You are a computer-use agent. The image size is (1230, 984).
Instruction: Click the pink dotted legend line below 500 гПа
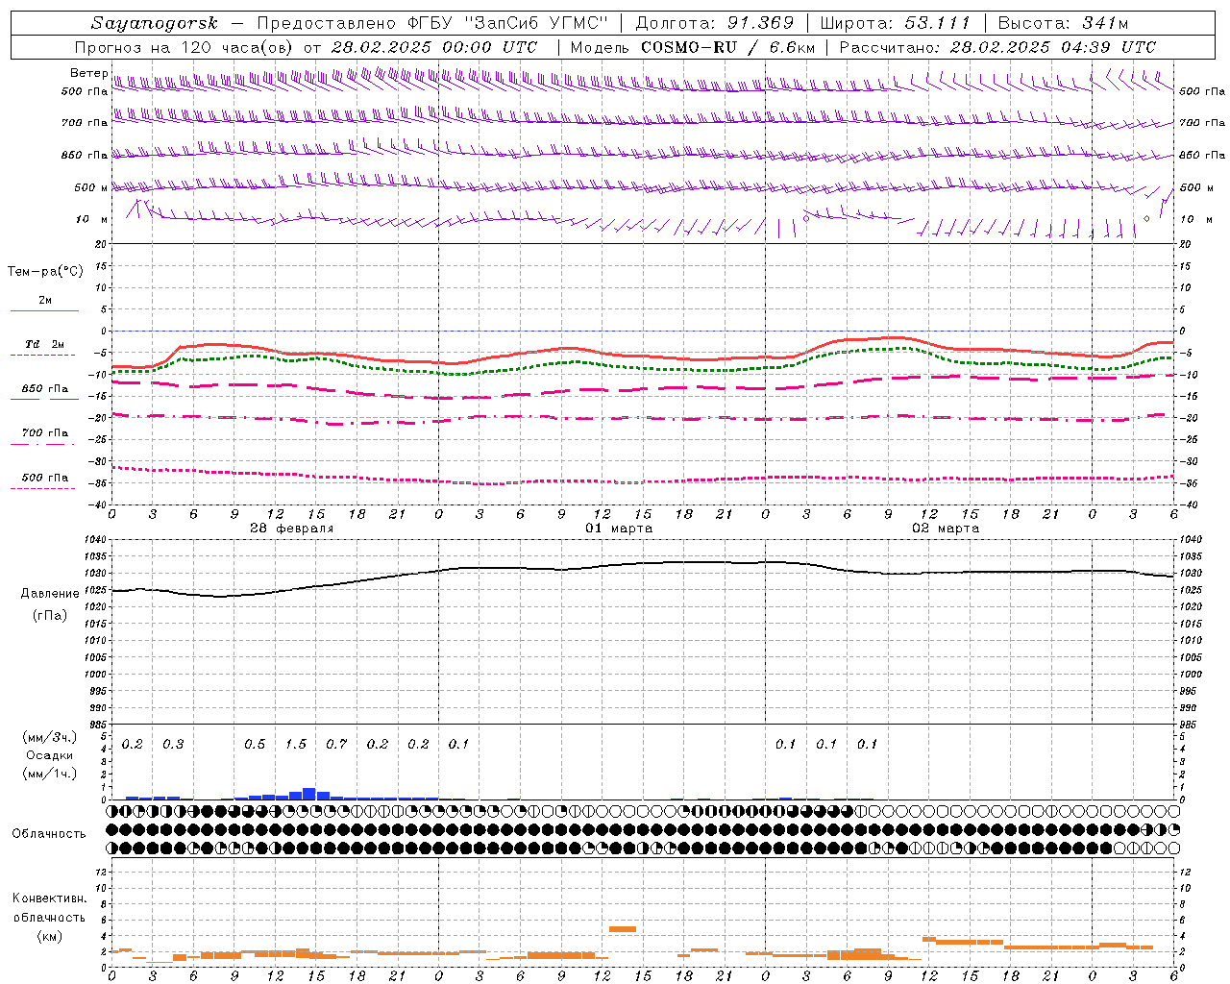click(43, 488)
